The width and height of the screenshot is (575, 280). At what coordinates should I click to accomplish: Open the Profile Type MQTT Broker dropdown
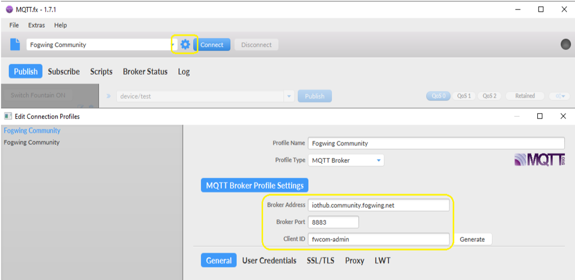[x=346, y=160]
